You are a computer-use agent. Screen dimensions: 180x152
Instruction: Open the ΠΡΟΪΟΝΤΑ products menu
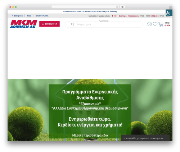click(49, 24)
